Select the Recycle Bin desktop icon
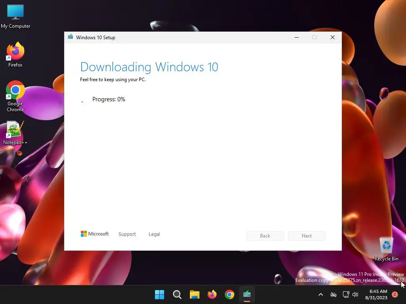The height and width of the screenshot is (304, 406). [x=386, y=249]
